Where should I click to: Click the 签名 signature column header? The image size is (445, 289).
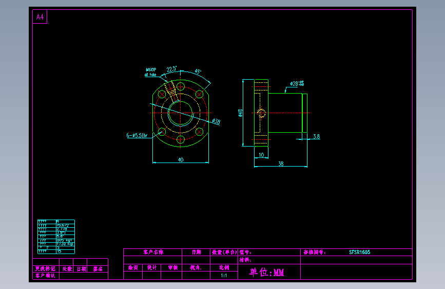pyautogui.click(x=98, y=269)
